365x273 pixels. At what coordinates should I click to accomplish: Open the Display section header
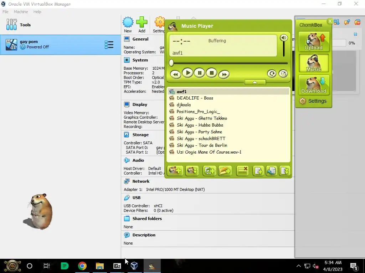[x=140, y=105]
